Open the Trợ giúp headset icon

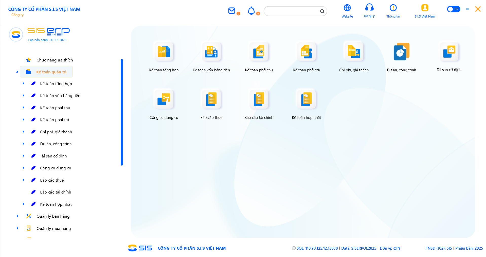click(369, 8)
